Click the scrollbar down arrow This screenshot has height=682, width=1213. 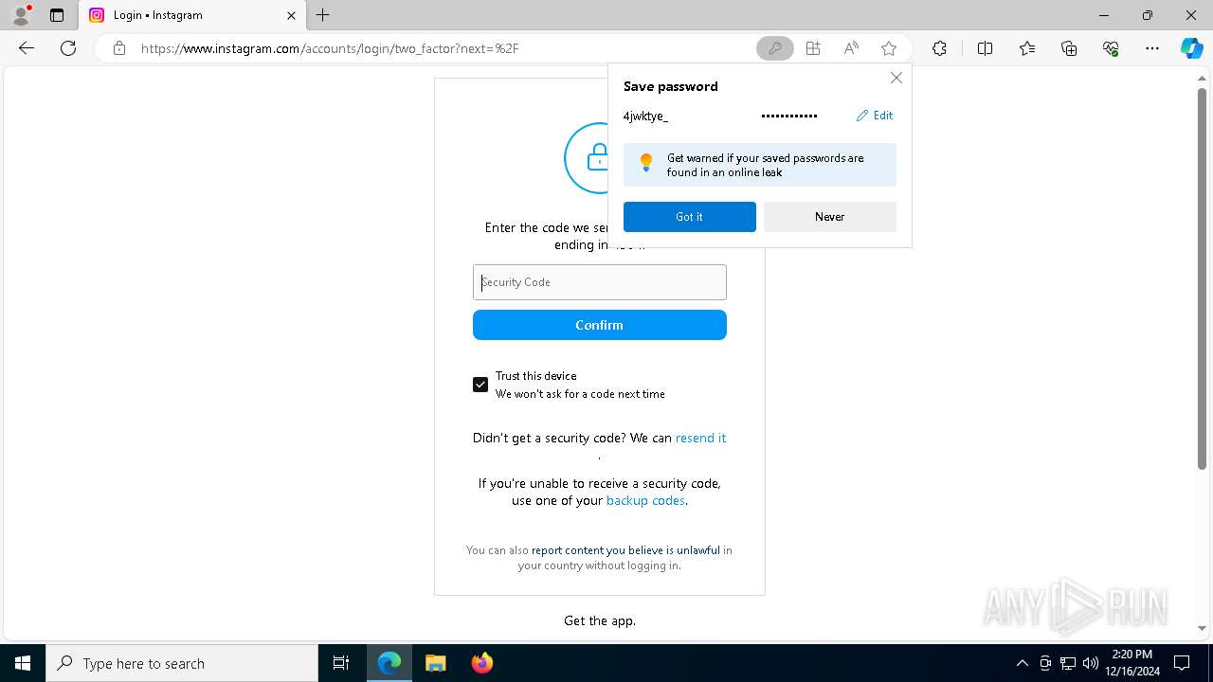1203,628
